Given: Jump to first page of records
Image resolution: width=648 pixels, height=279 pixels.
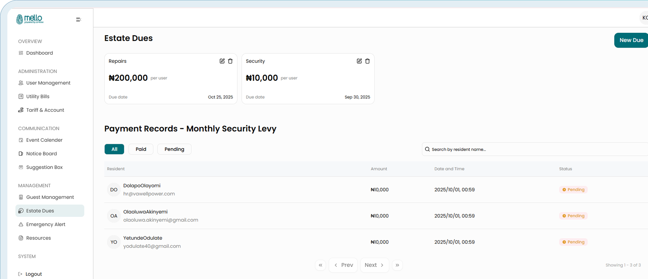Looking at the screenshot, I should (320, 265).
